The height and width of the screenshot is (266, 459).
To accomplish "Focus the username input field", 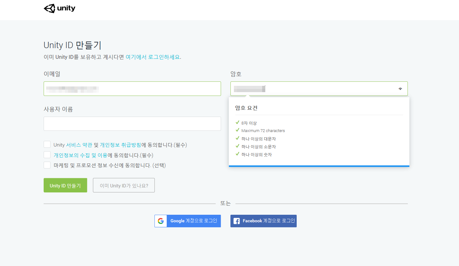I will click(132, 124).
